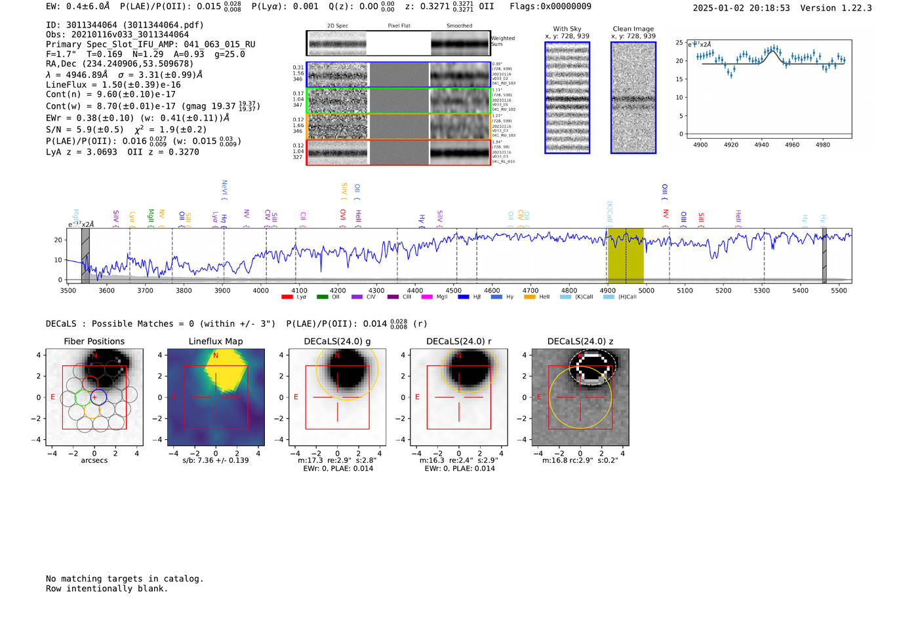
Task: Click the Flags:0x00000009 header text
Action: 550,7
